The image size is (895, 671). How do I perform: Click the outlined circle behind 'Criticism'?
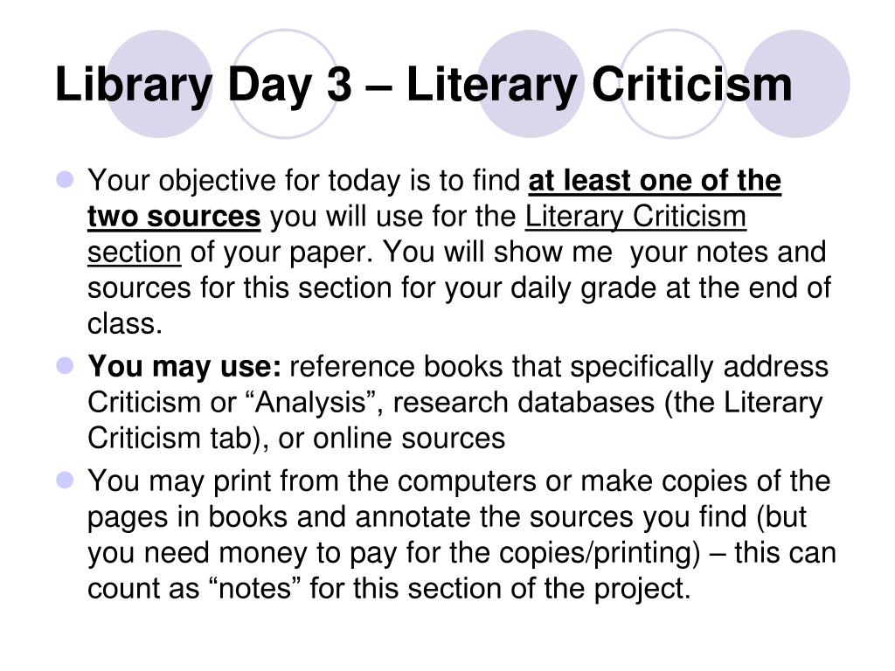673,84
